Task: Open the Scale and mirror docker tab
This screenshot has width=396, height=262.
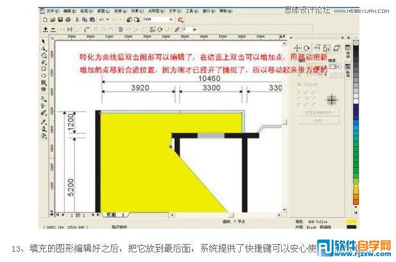Action: tap(317, 48)
